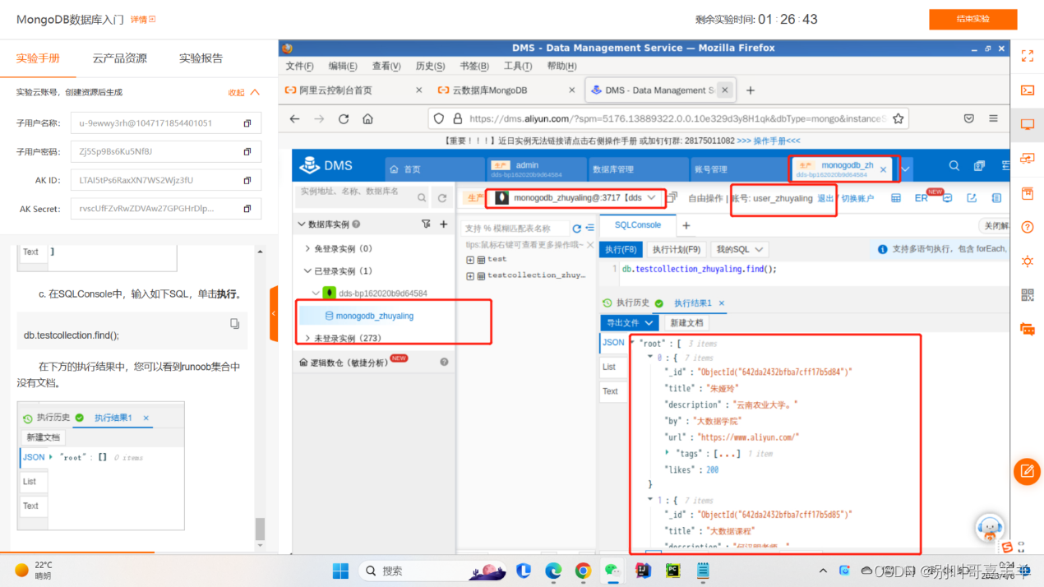
Task: Open the table view grid icon in toolbar
Action: click(896, 198)
